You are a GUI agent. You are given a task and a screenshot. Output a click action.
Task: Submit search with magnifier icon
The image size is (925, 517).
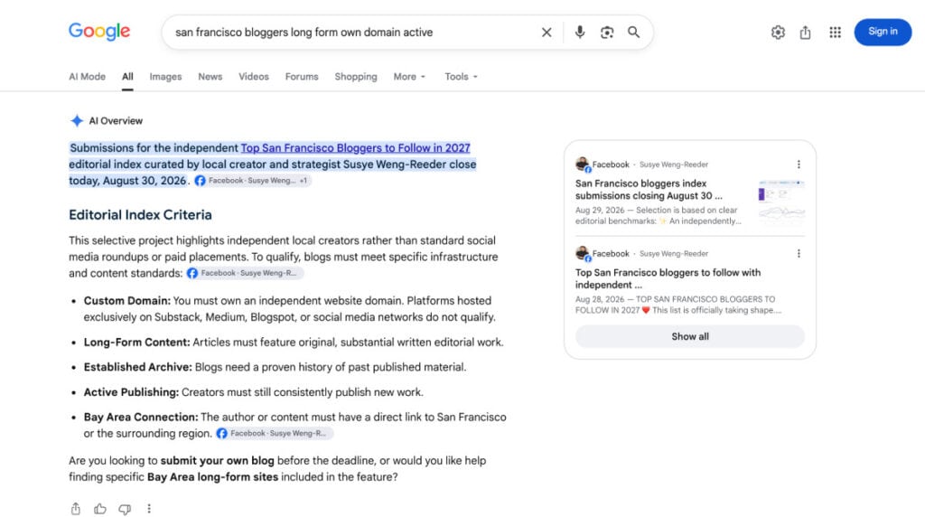click(633, 33)
